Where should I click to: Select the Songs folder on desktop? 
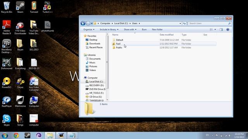(20, 120)
